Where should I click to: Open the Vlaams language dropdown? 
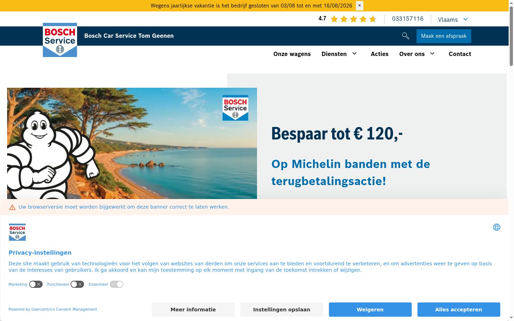453,19
